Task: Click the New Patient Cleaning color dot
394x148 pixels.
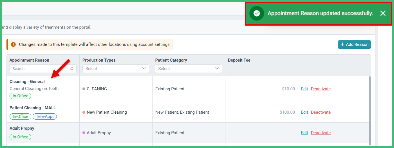Action: [x=84, y=112]
